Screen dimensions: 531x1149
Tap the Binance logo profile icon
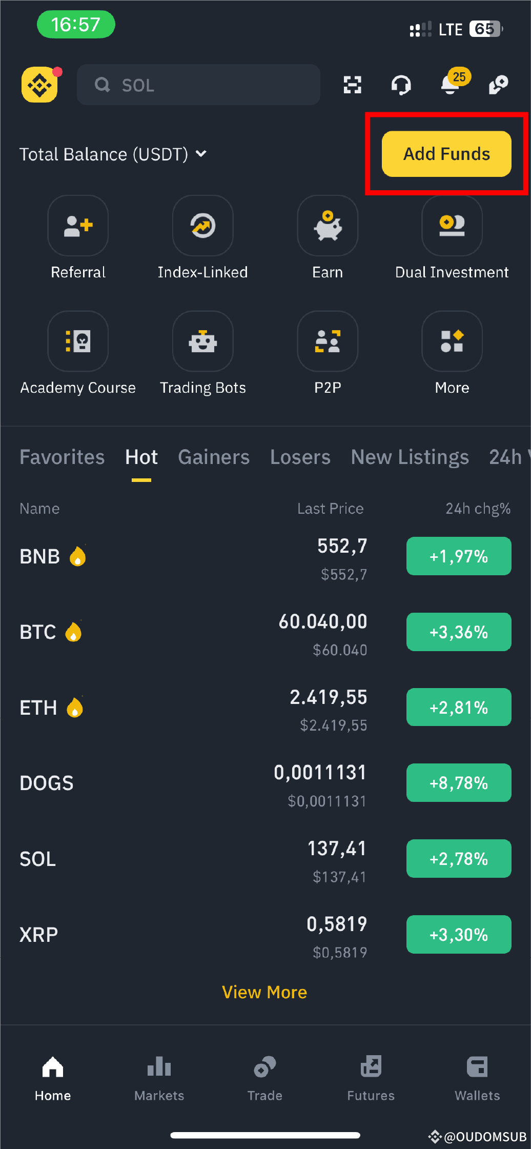pyautogui.click(x=39, y=85)
